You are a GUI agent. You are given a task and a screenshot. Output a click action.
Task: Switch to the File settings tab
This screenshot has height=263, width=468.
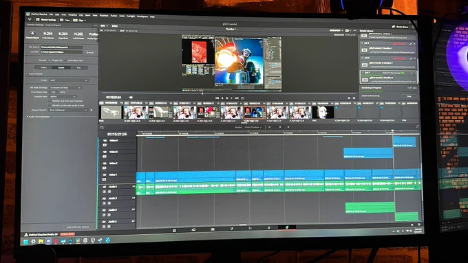tap(78, 67)
